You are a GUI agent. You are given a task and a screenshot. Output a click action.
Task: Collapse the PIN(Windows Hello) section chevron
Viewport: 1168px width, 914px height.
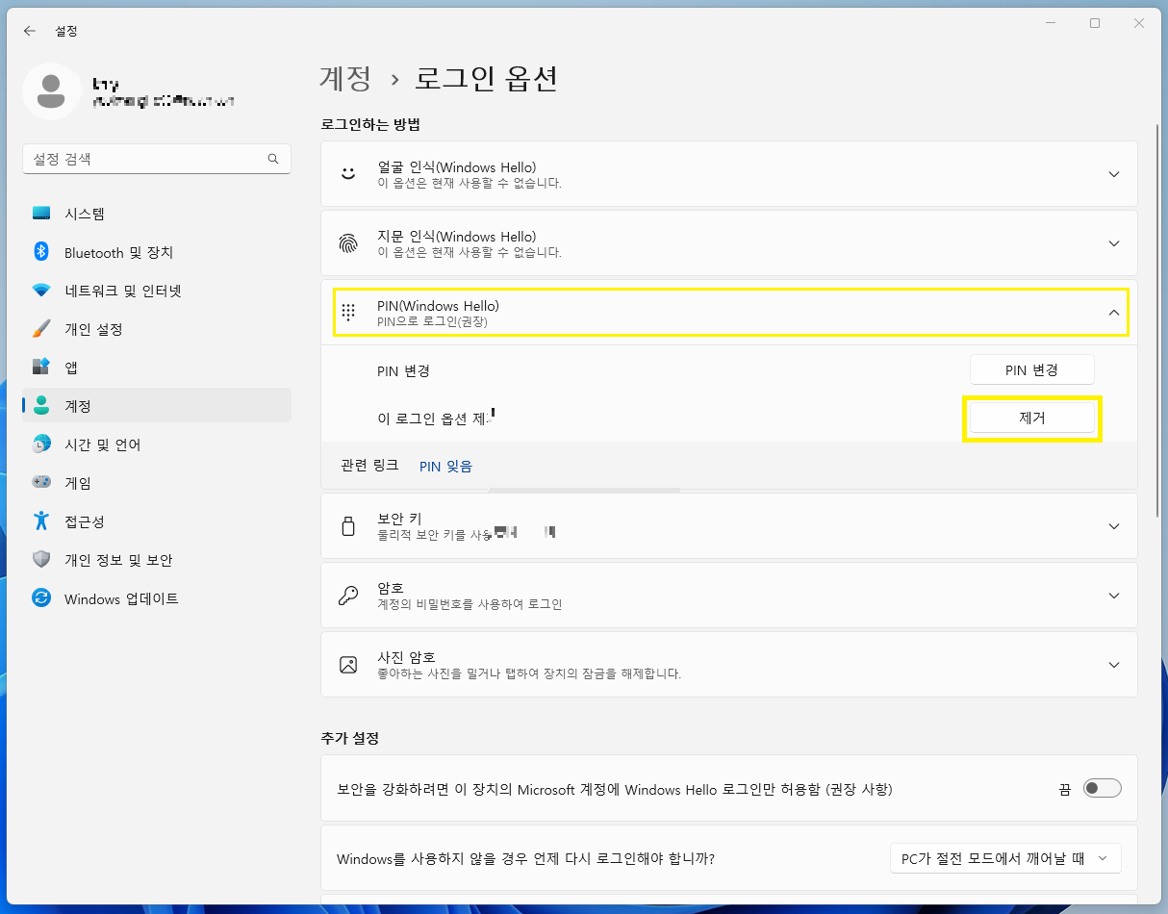pyautogui.click(x=1114, y=313)
